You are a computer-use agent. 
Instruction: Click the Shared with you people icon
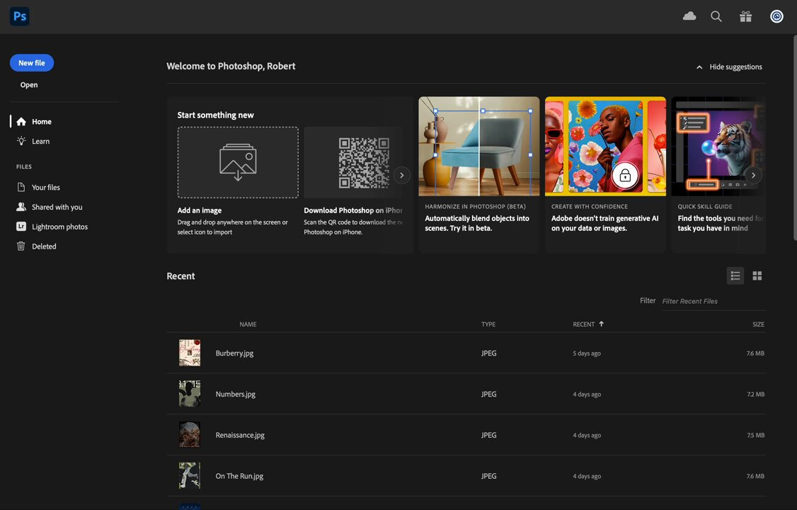pos(21,207)
